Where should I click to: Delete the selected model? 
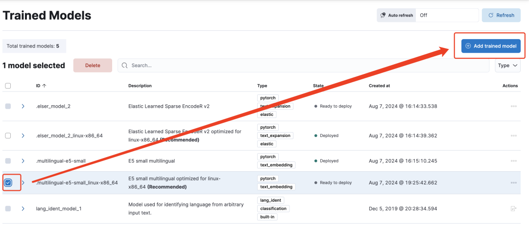click(x=93, y=66)
